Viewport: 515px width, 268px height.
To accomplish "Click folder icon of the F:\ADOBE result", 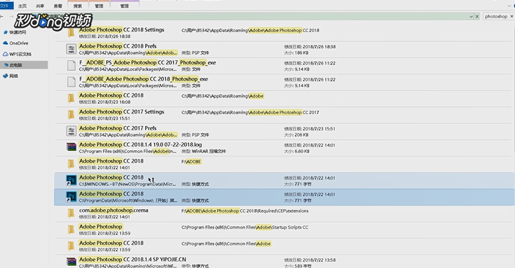I will click(x=71, y=164).
